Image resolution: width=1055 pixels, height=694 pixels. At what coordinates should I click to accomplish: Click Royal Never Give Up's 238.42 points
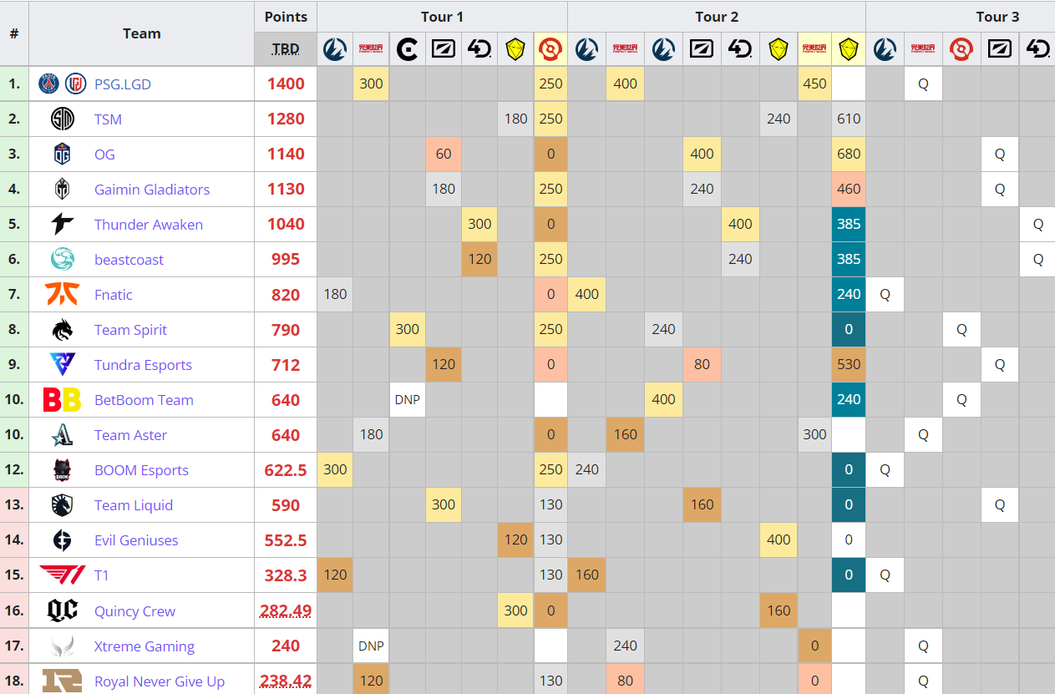click(x=286, y=681)
